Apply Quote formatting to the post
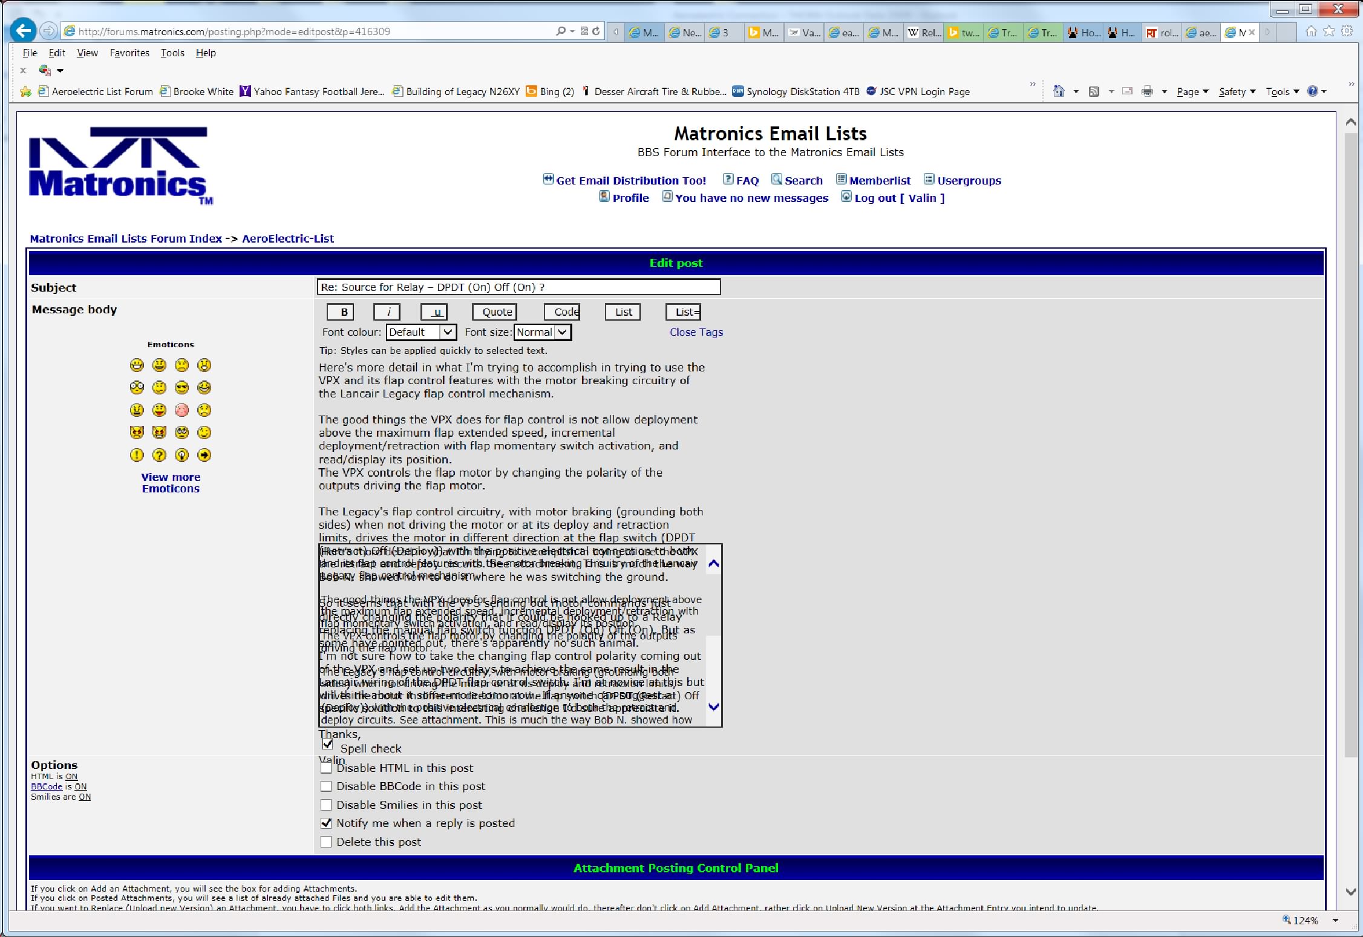Screen dimensions: 1363x937 pos(494,312)
